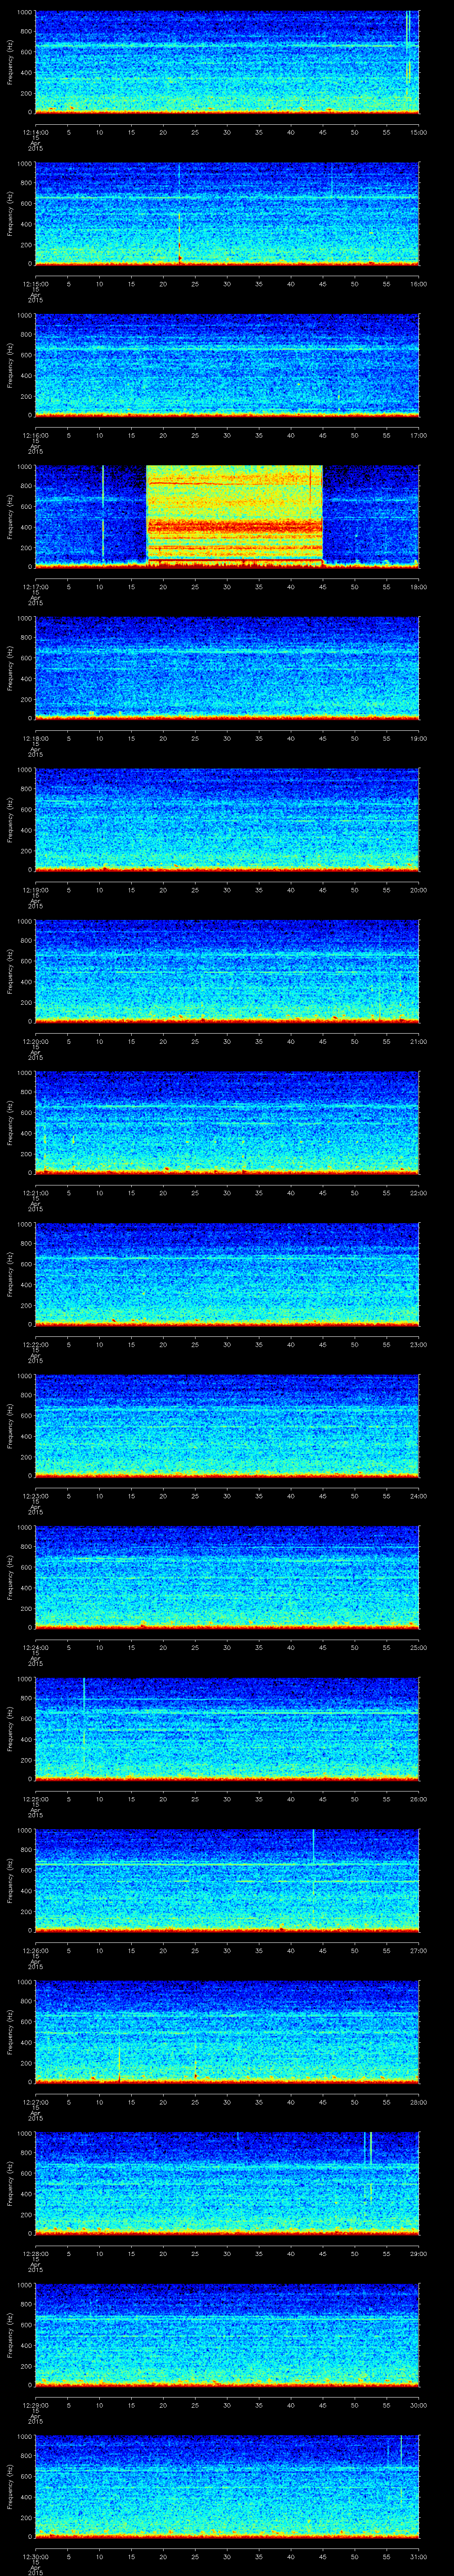The image size is (454, 2576).
Task: Click the 12:25:00 start time label
Action: pyautogui.click(x=35, y=1799)
